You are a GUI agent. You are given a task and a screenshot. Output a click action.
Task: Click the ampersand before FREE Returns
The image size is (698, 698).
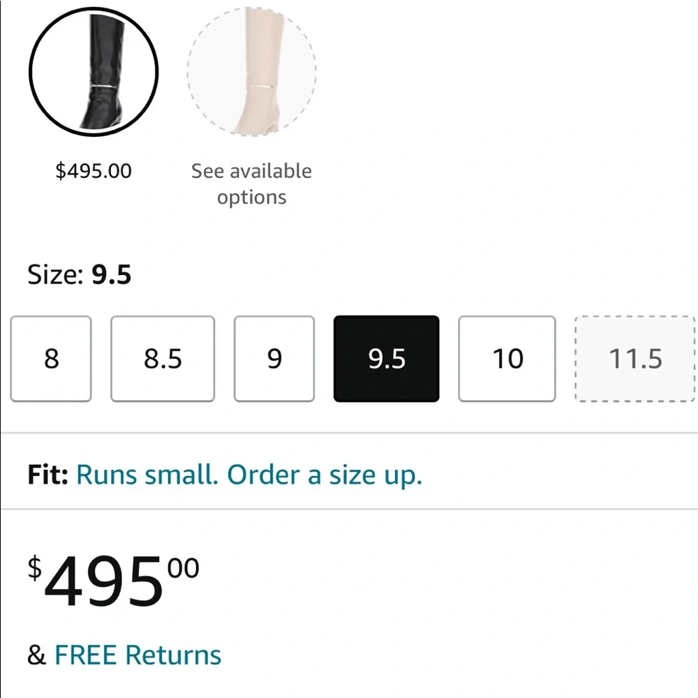tap(33, 655)
